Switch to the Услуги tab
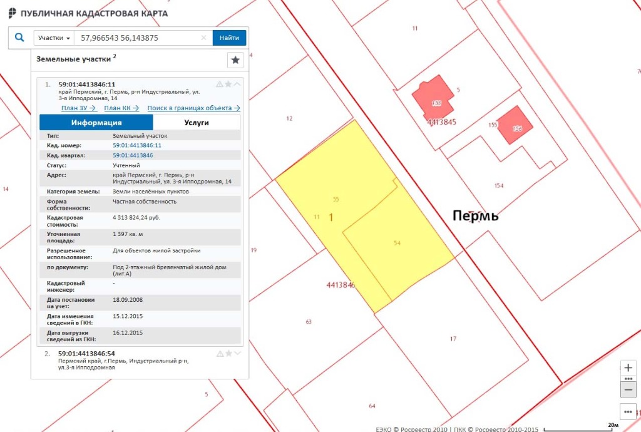The width and height of the screenshot is (641, 432). pos(197,123)
